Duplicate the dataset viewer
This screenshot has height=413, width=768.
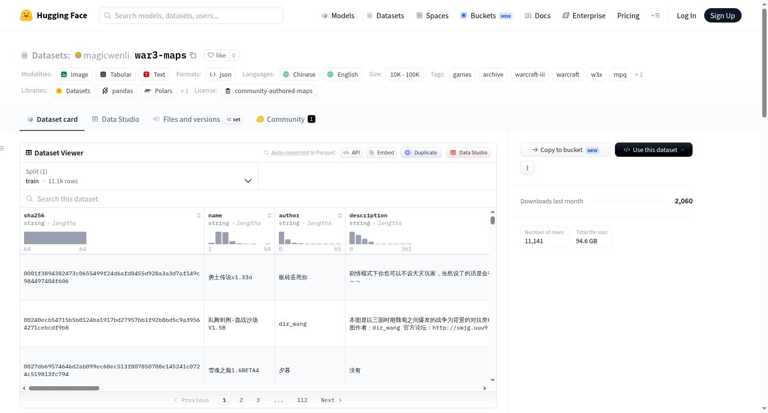[x=421, y=153]
